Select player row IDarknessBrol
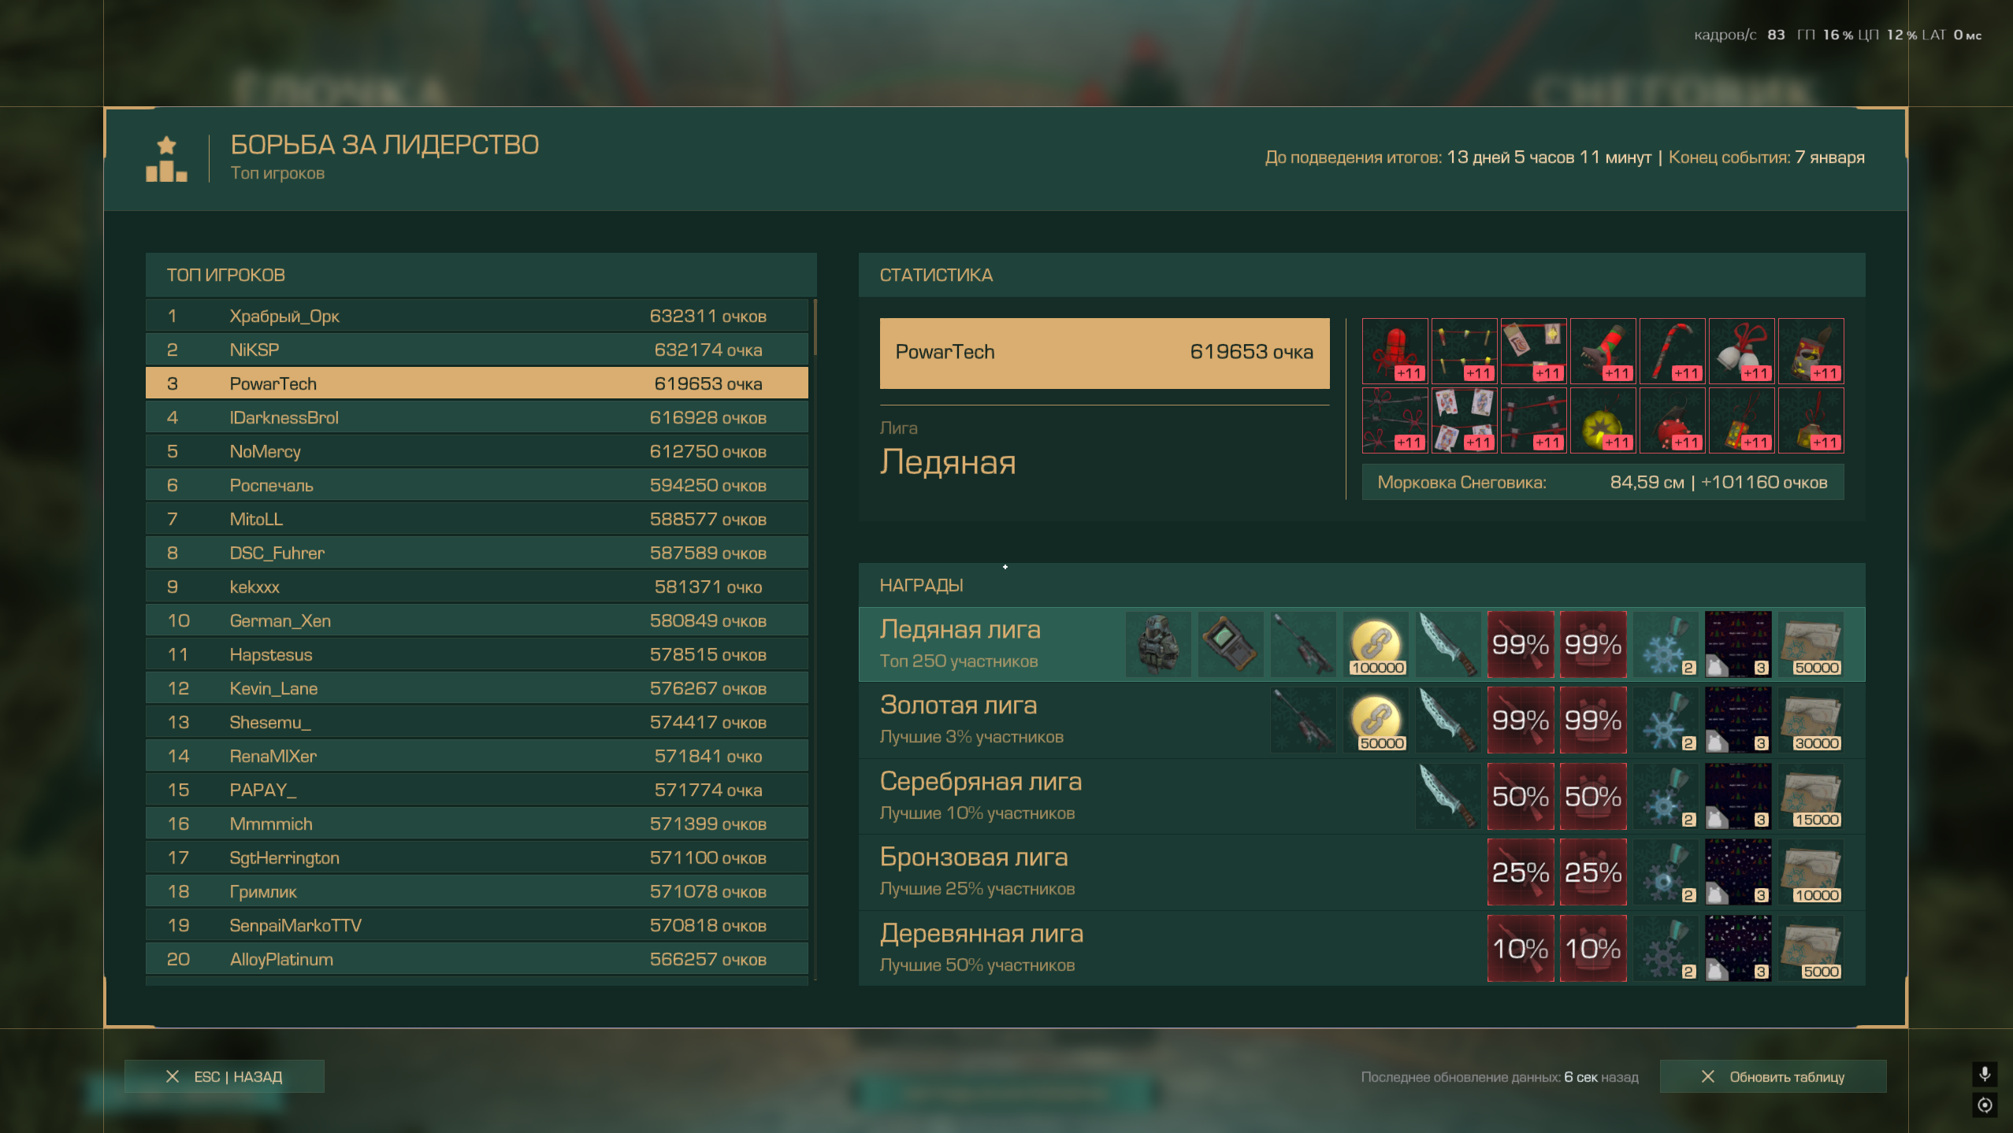 click(x=477, y=417)
